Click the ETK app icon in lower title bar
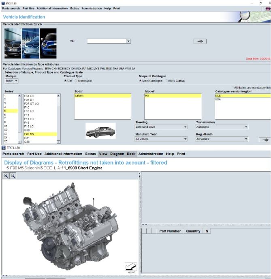This screenshot has height=279, width=271. click(3, 148)
